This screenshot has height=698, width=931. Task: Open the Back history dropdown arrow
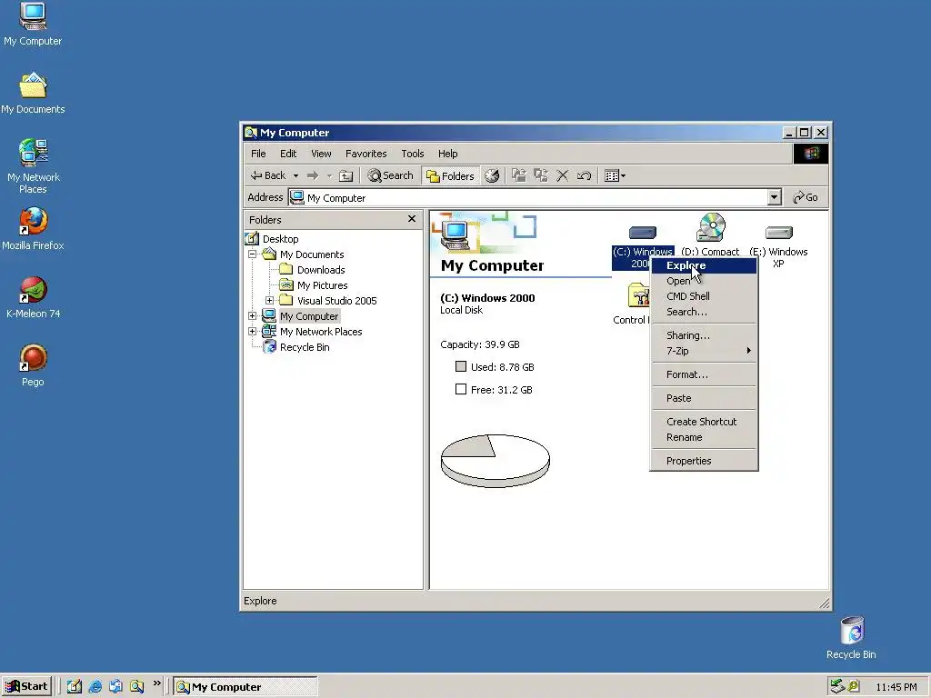(x=295, y=175)
